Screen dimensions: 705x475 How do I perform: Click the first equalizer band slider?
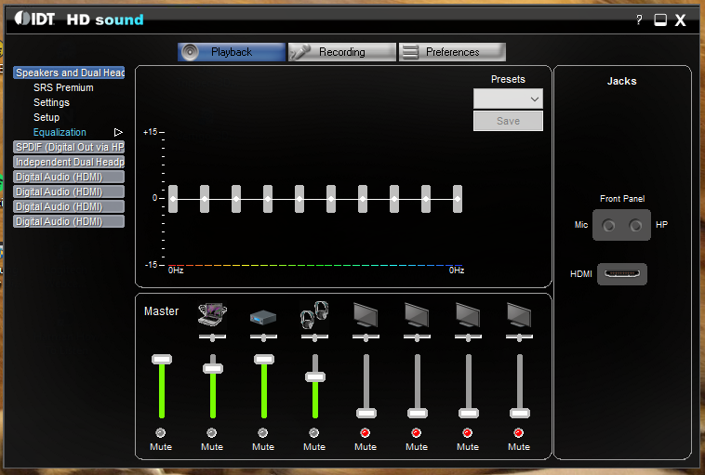(x=173, y=198)
